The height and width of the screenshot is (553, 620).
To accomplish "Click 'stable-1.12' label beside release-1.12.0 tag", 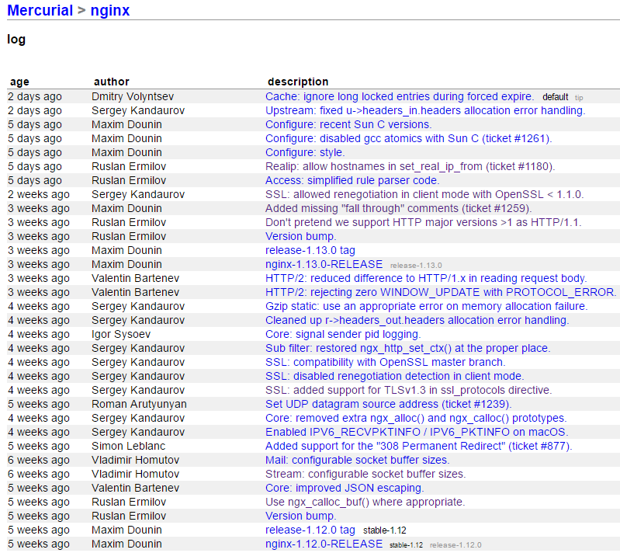I will point(385,530).
